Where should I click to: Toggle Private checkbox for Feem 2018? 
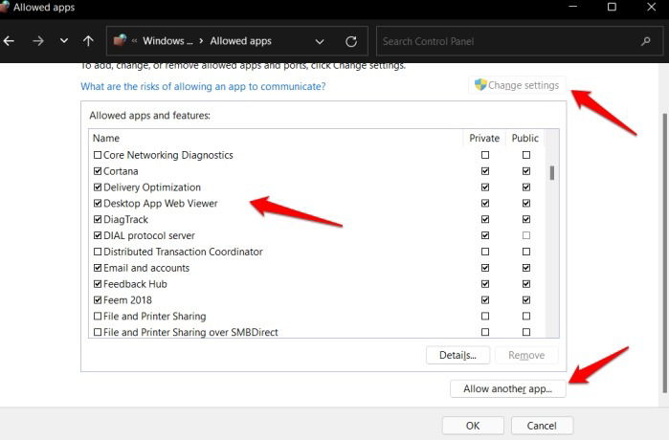(485, 300)
